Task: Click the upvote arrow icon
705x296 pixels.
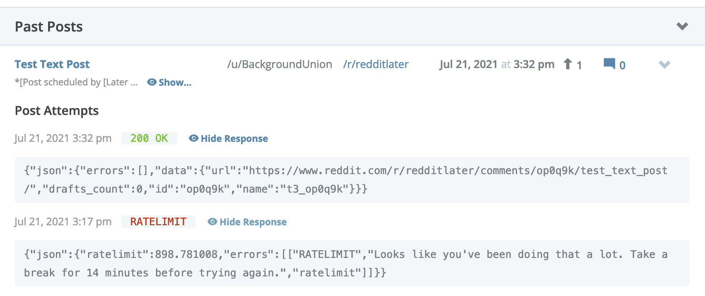Action: (568, 64)
